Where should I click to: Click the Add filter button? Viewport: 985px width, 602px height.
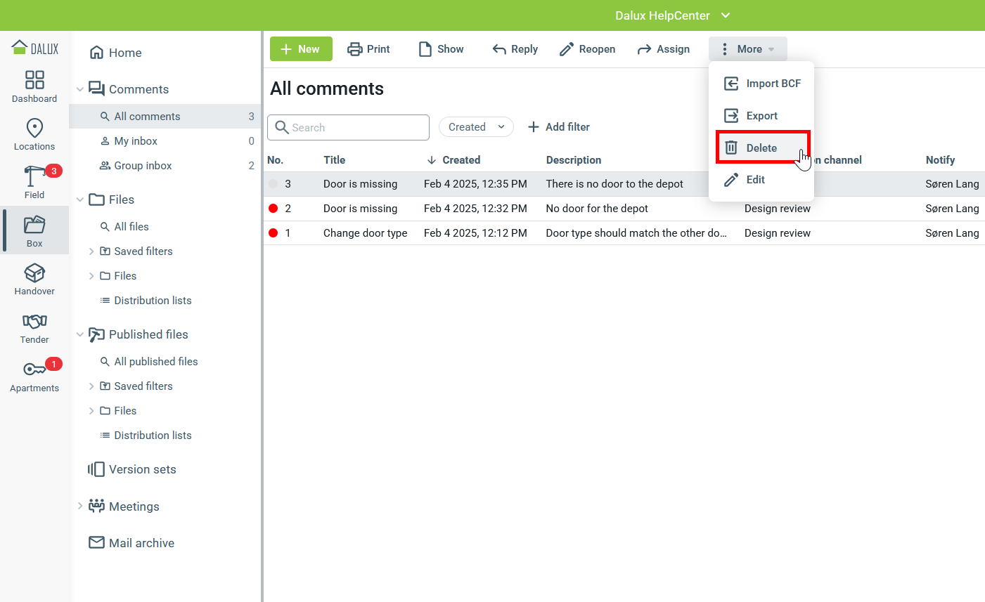pos(558,127)
